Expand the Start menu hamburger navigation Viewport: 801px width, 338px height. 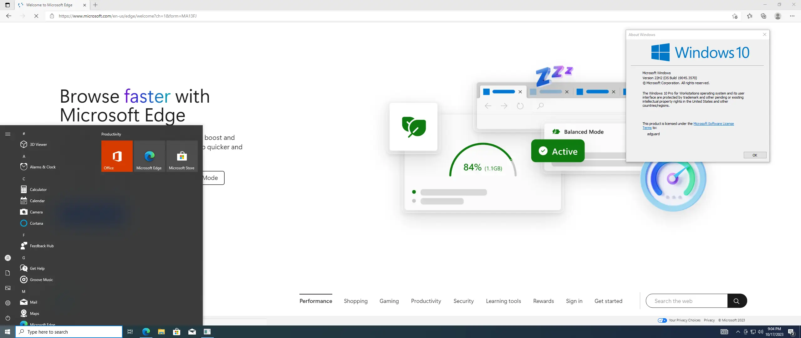(x=8, y=134)
